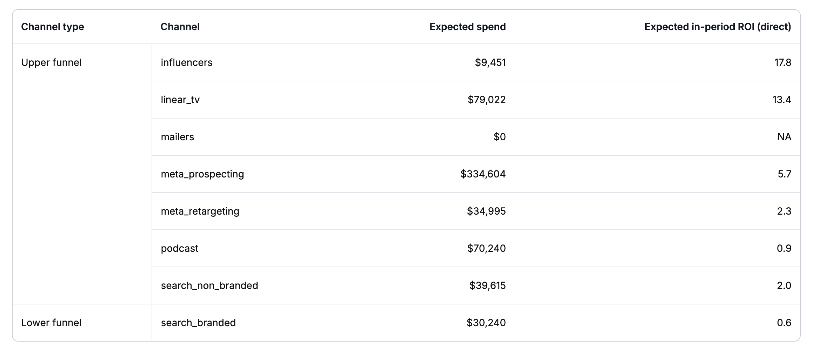The width and height of the screenshot is (840, 350).
Task: Click the $0 spend for mailers
Action: pos(499,137)
